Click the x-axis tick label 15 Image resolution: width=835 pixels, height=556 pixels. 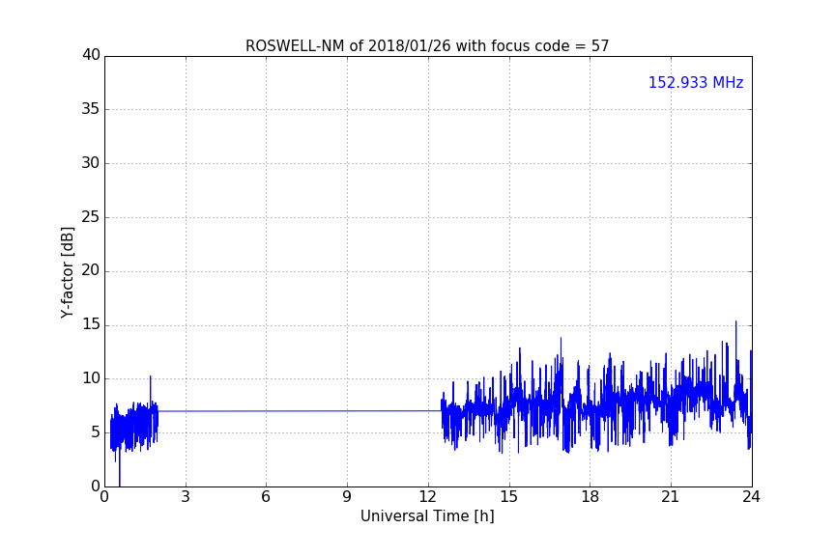508,497
